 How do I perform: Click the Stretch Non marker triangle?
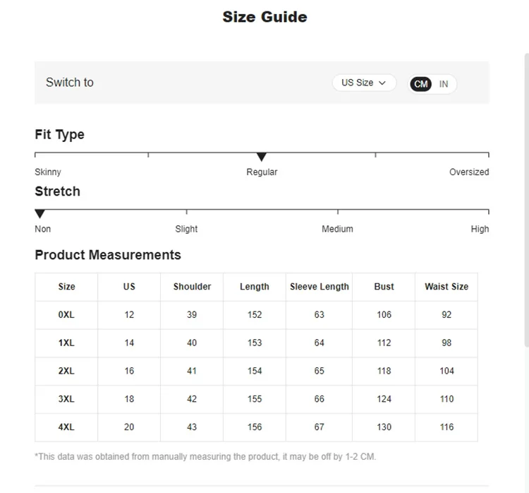pos(40,213)
